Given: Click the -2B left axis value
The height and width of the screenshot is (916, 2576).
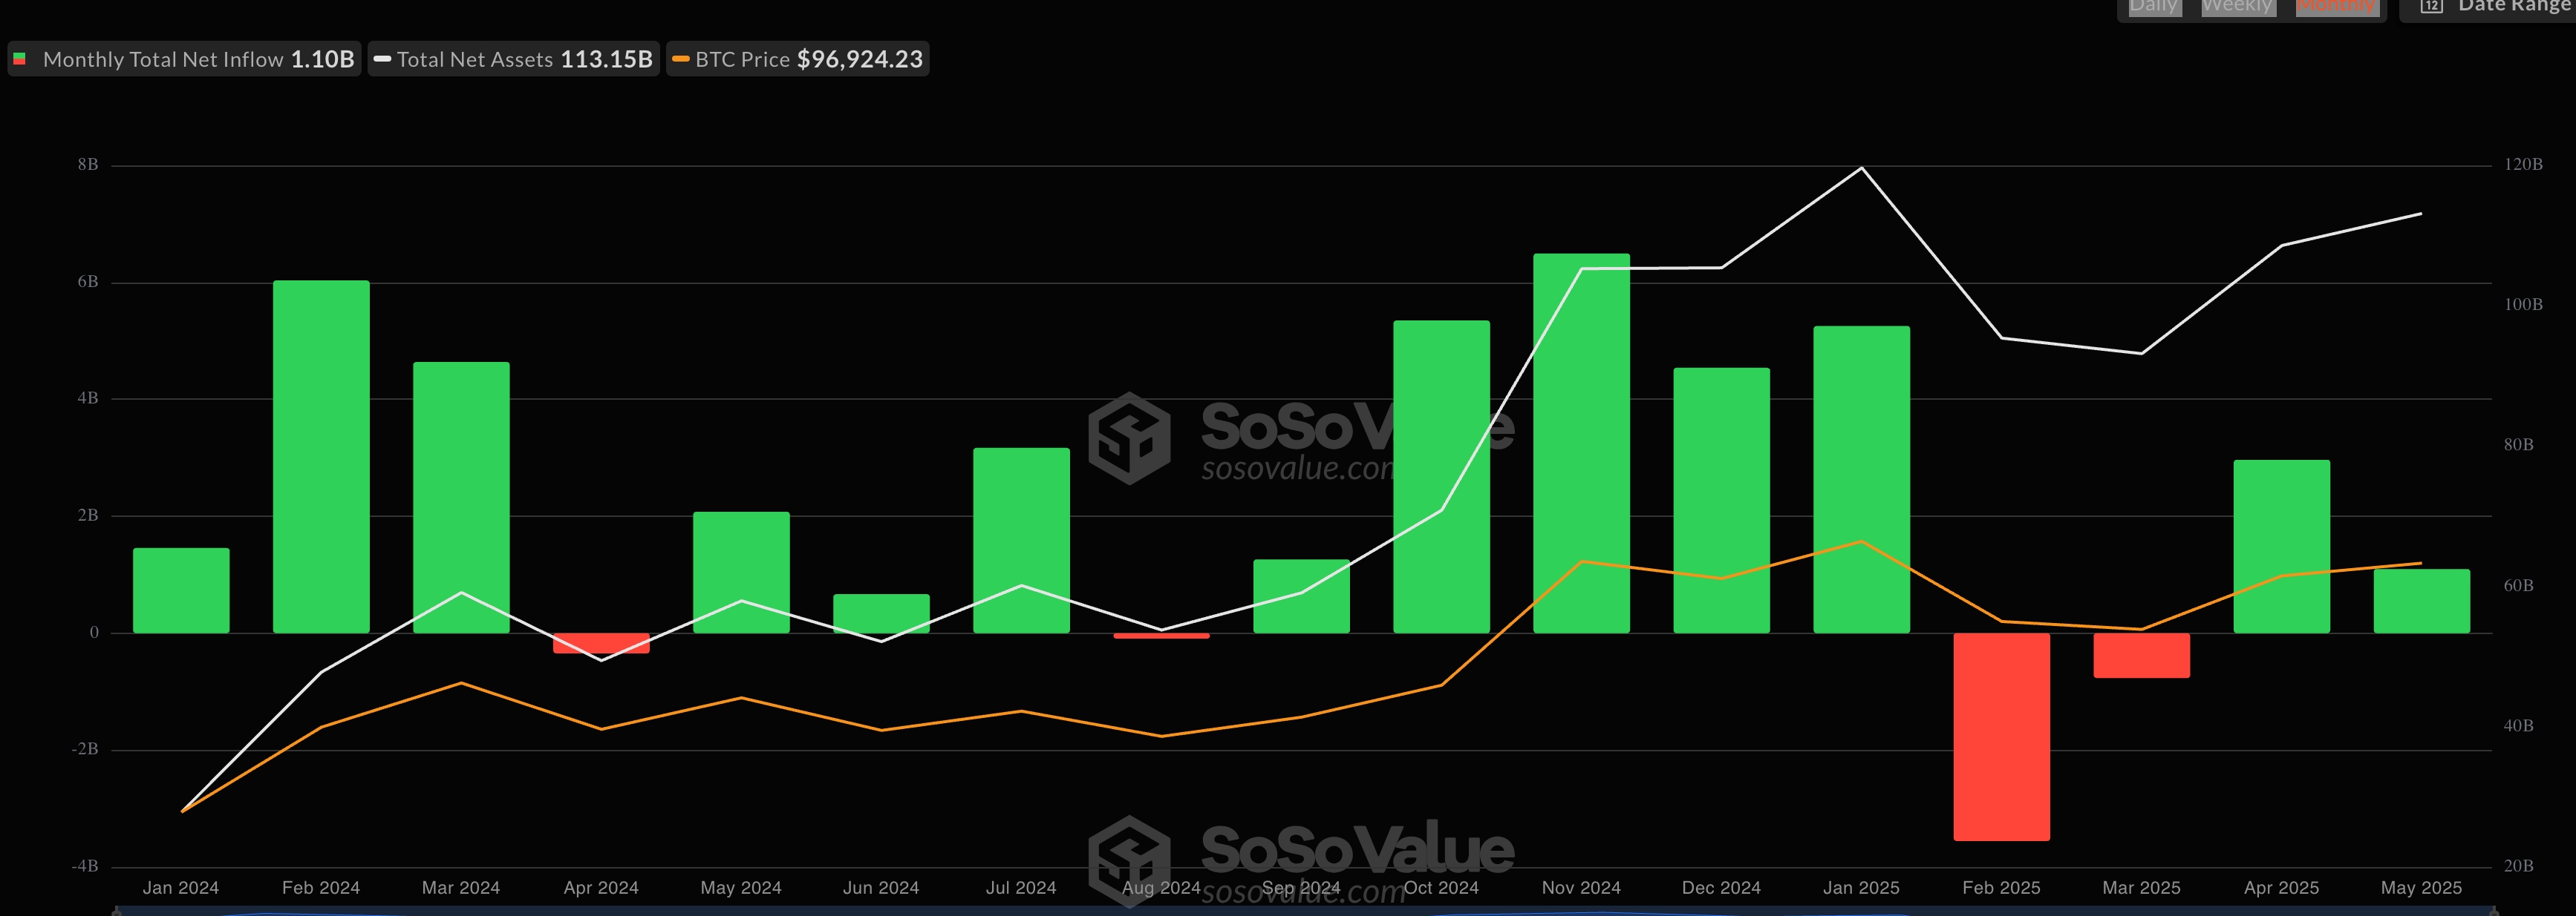Looking at the screenshot, I should coord(85,748).
